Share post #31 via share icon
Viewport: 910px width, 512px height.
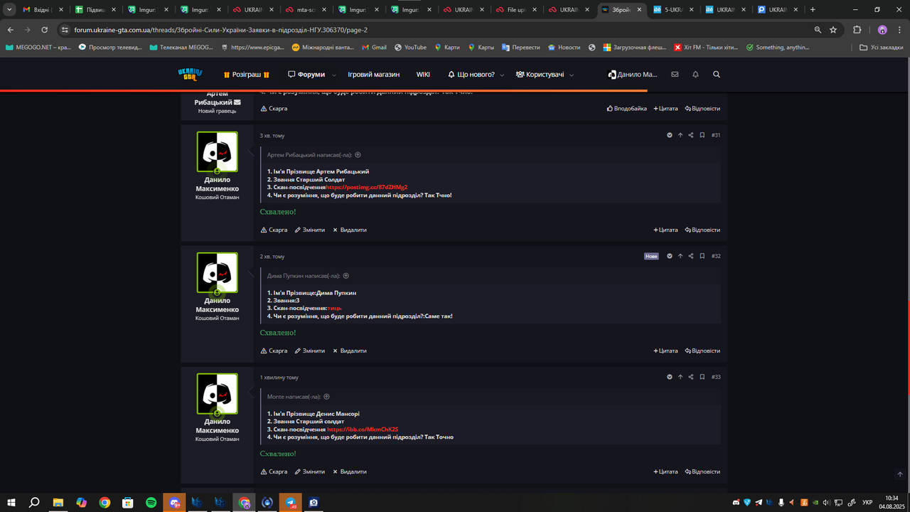(x=691, y=135)
